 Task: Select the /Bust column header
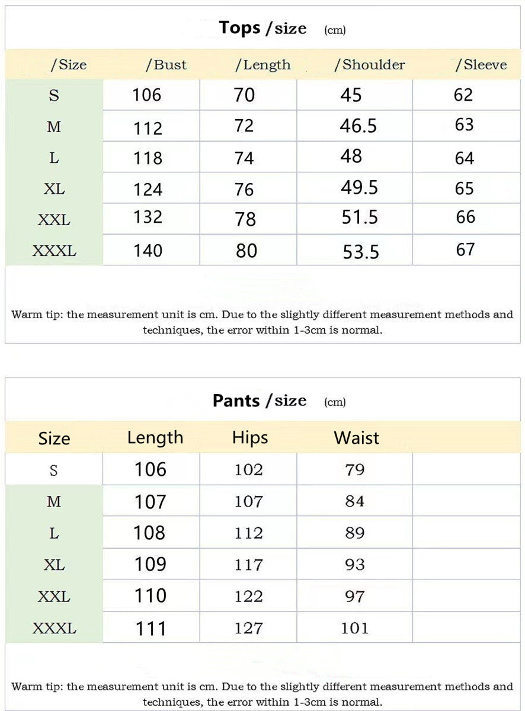pyautogui.click(x=166, y=65)
